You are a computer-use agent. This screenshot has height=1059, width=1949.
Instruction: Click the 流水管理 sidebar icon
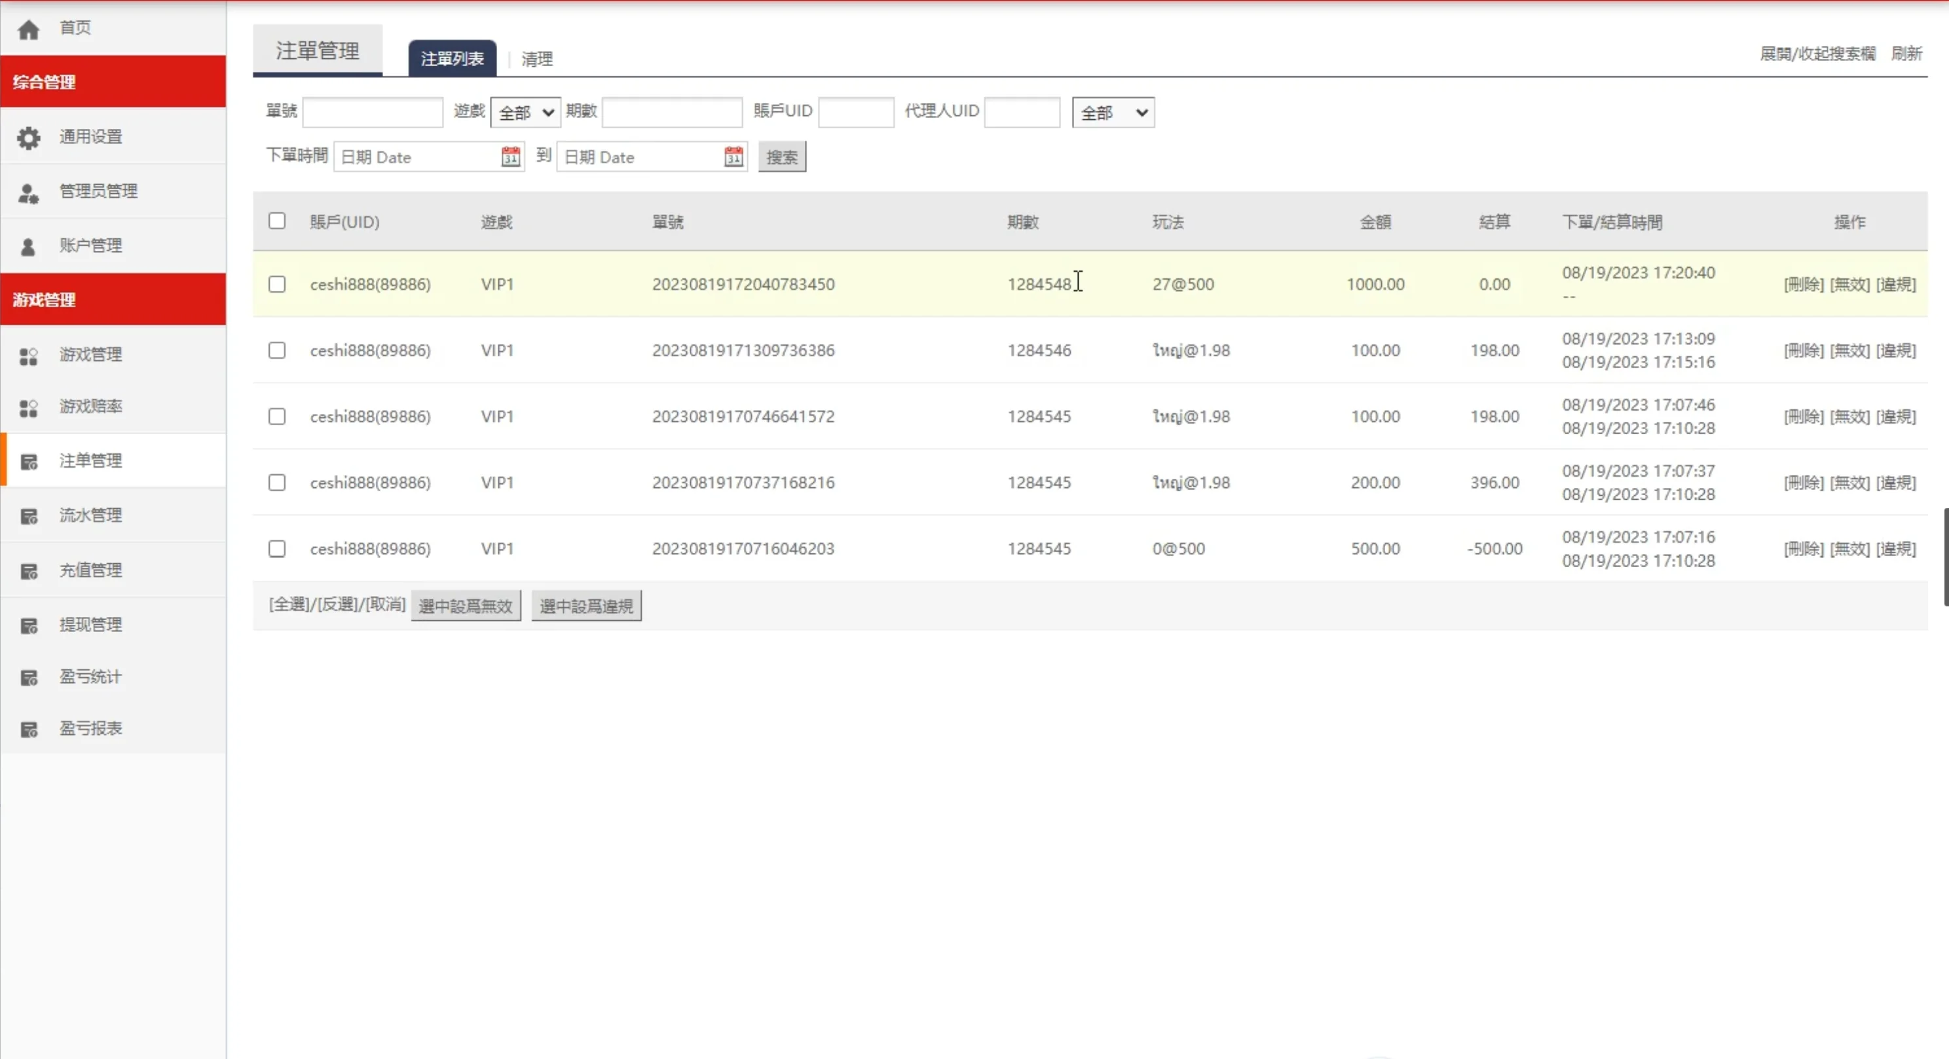(29, 517)
